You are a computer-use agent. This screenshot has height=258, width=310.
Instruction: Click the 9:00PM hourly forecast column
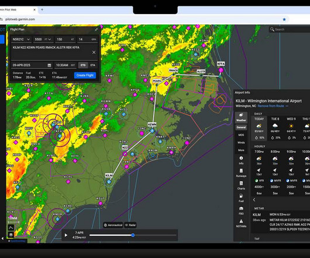[x=291, y=172]
